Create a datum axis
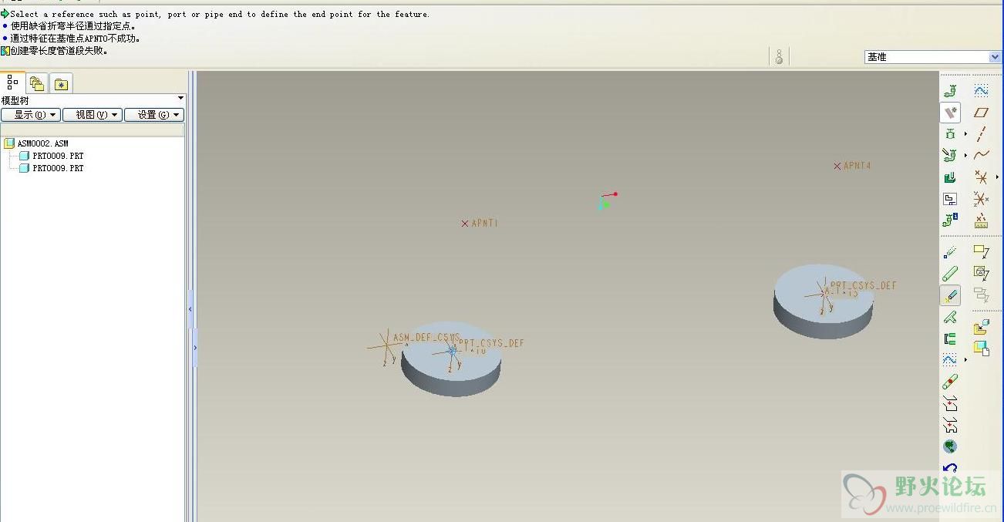The width and height of the screenshot is (1004, 522). (981, 134)
